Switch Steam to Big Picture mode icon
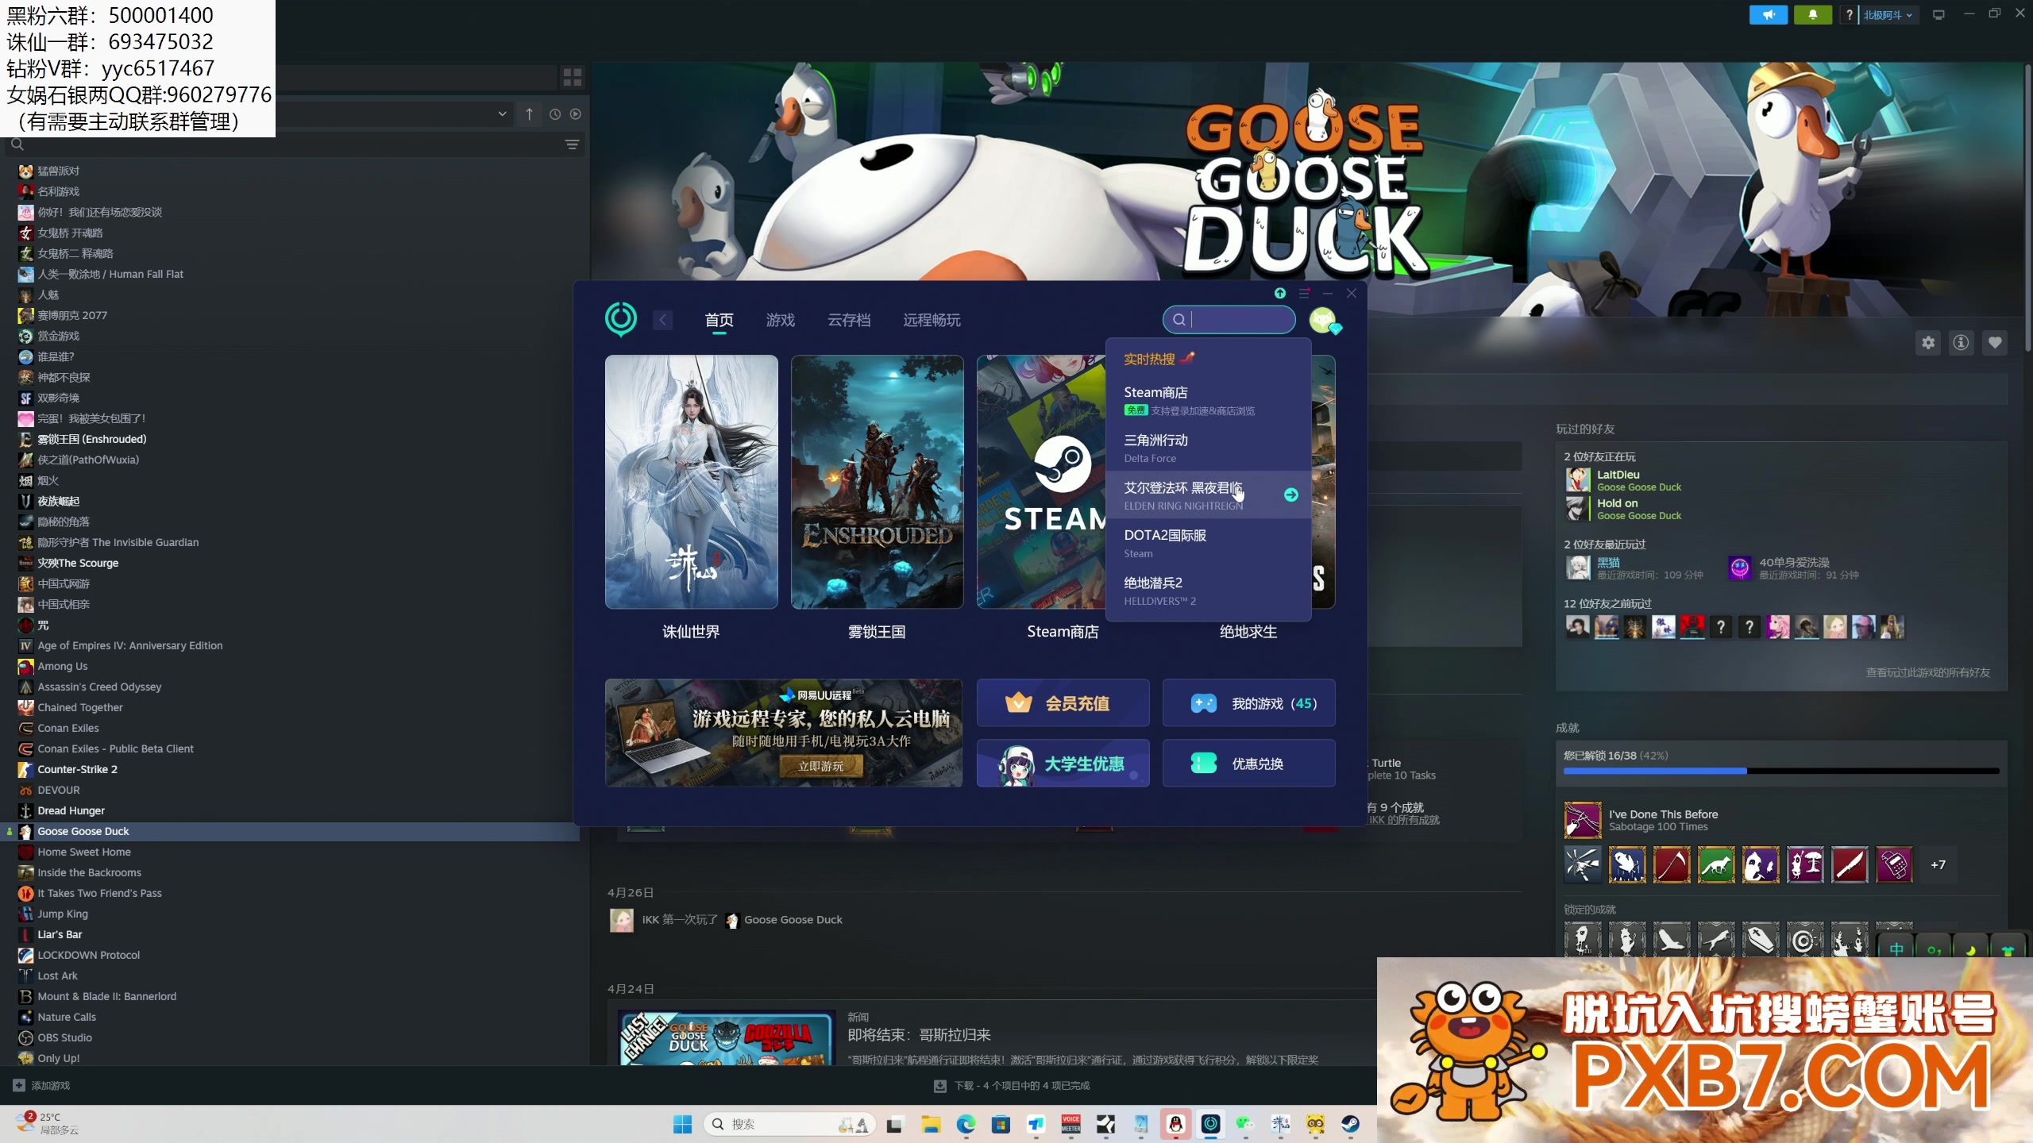Image resolution: width=2033 pixels, height=1143 pixels. [x=1938, y=14]
